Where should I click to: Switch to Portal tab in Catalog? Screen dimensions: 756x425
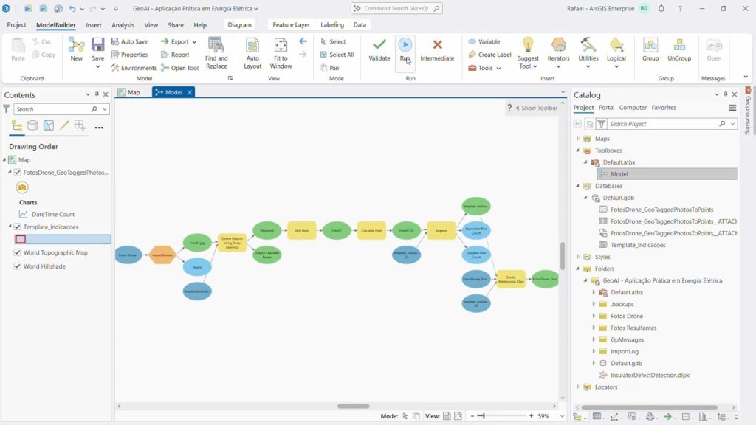point(606,108)
